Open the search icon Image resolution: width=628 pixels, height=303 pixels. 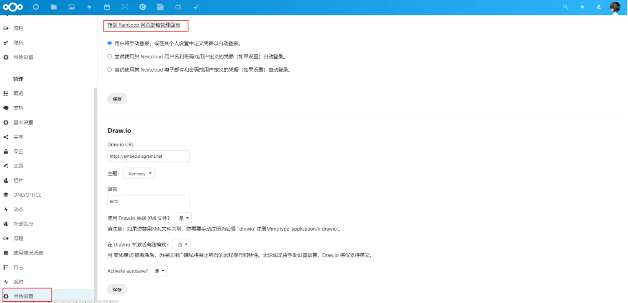click(x=566, y=7)
